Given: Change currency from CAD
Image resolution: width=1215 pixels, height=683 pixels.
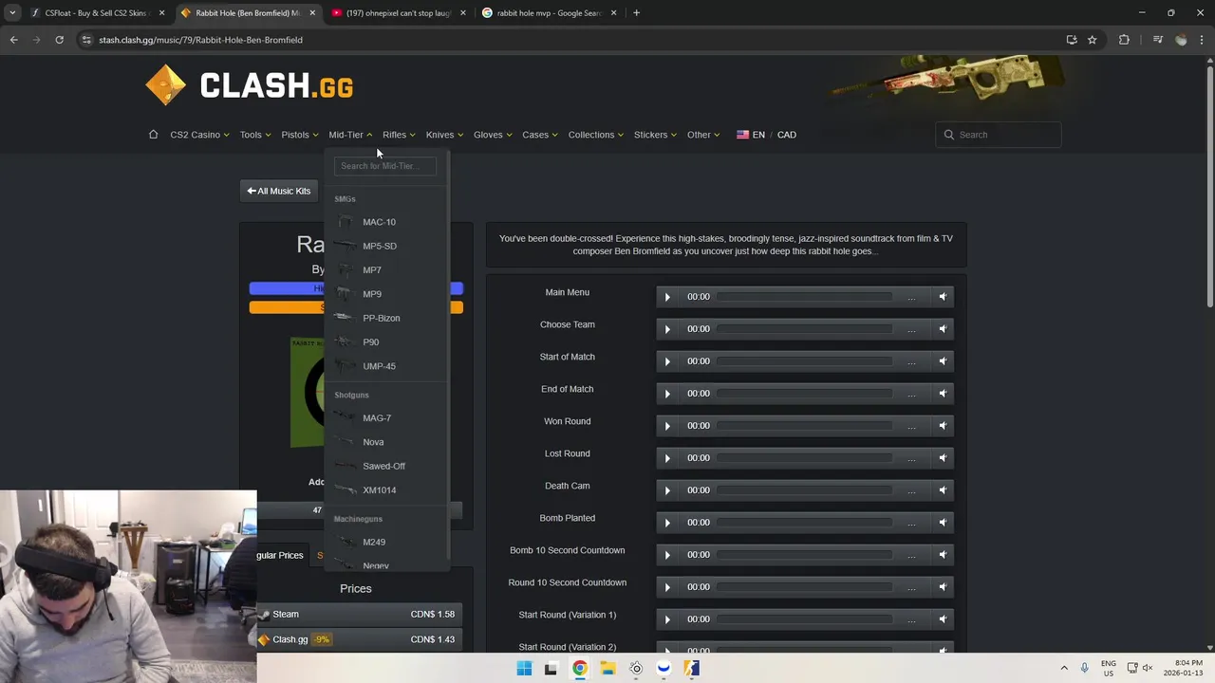Looking at the screenshot, I should coord(787,135).
